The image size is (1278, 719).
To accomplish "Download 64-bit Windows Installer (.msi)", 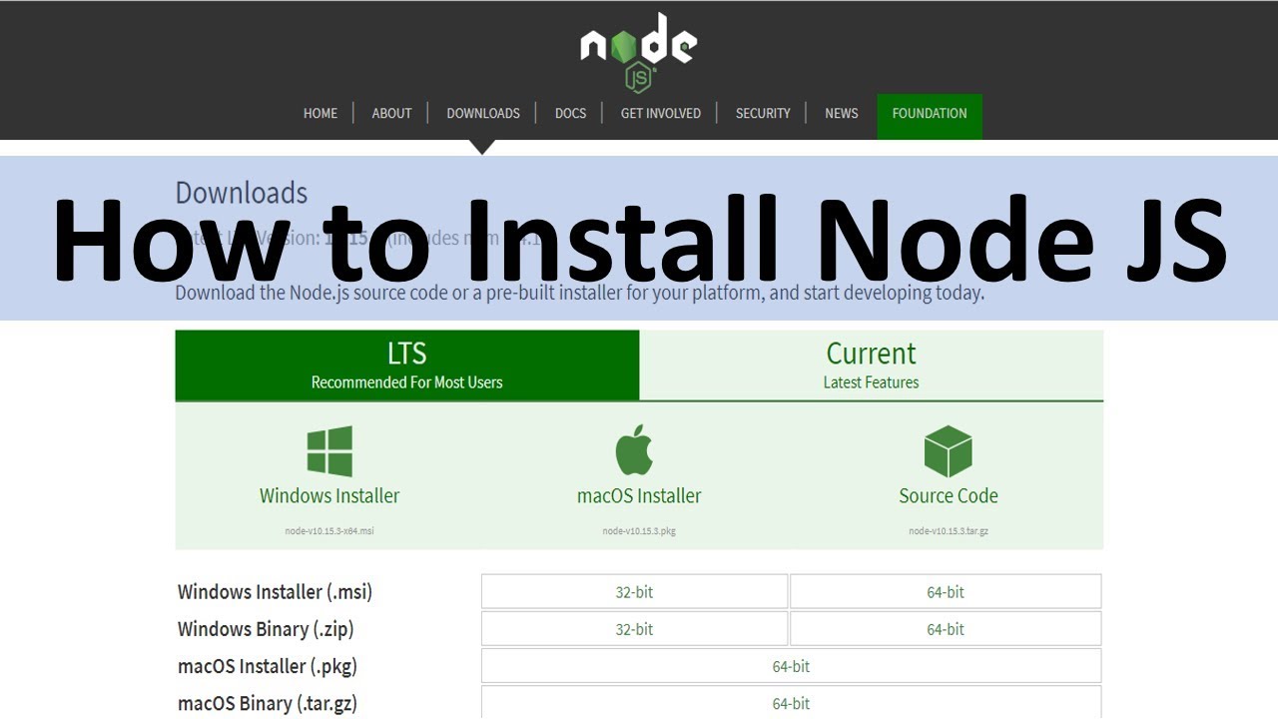I will [946, 591].
